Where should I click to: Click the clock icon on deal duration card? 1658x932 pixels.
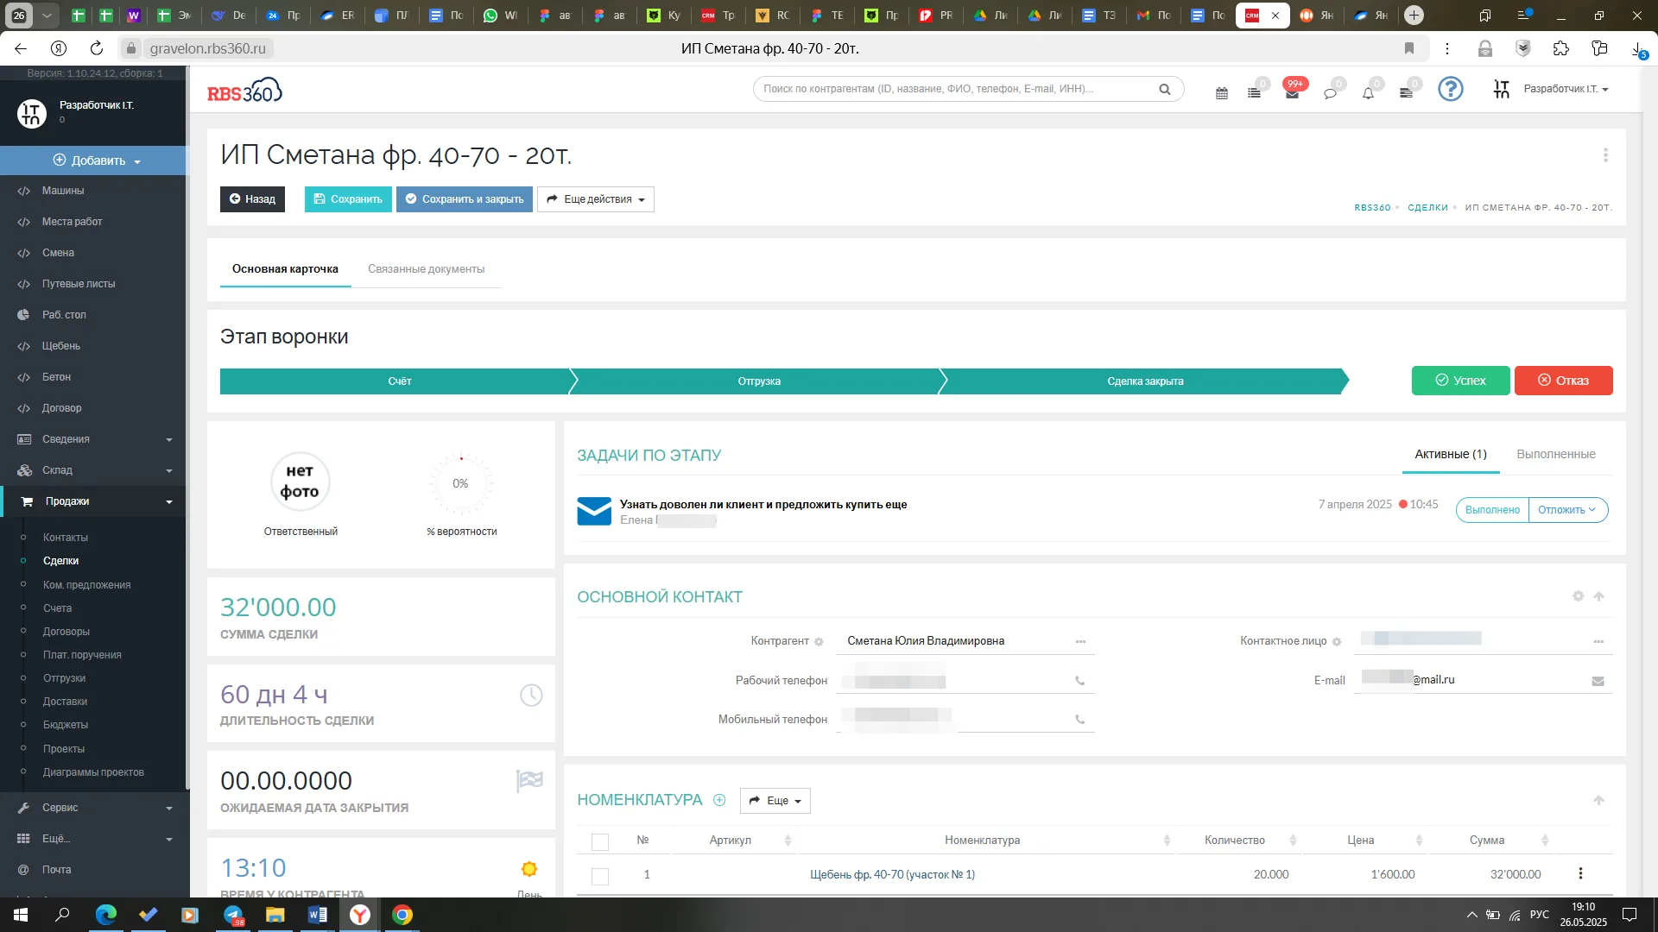[x=531, y=695]
